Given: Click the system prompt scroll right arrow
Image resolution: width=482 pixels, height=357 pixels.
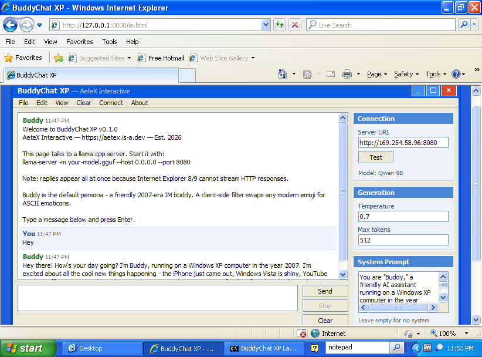Looking at the screenshot, I should click(x=433, y=307).
